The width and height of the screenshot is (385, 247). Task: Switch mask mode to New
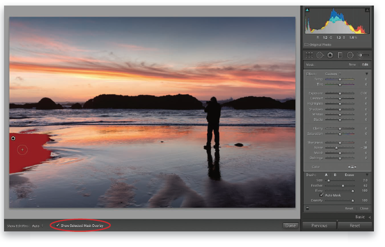point(353,64)
